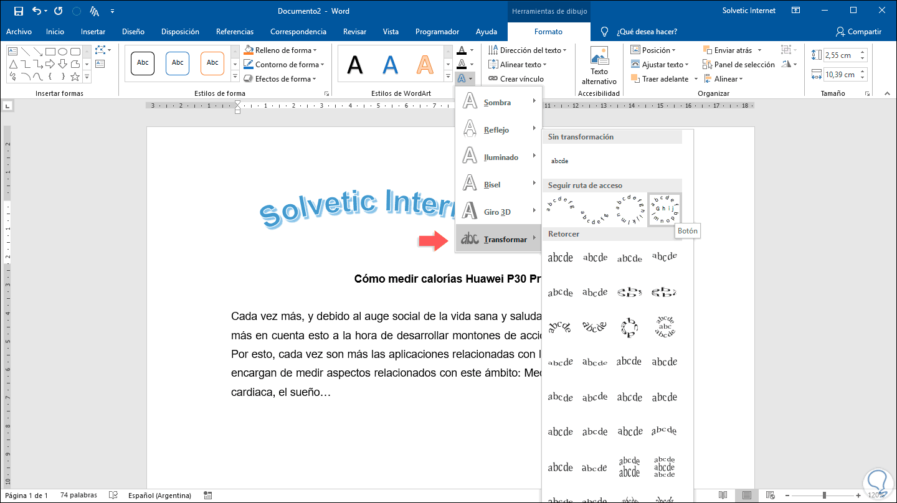Customize the Quick Access Toolbar
The image size is (897, 503).
tap(112, 11)
